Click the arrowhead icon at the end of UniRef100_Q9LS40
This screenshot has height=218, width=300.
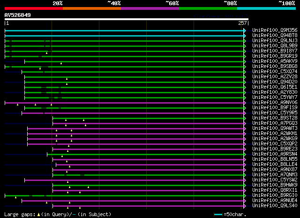(245, 206)
